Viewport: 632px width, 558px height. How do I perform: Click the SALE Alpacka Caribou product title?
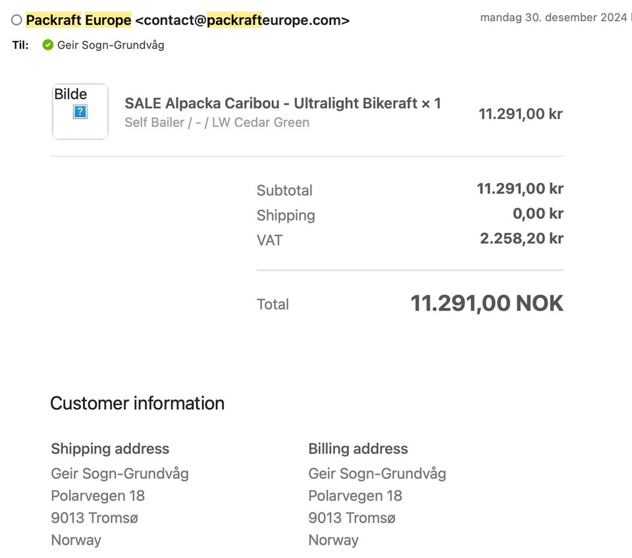[x=282, y=103]
